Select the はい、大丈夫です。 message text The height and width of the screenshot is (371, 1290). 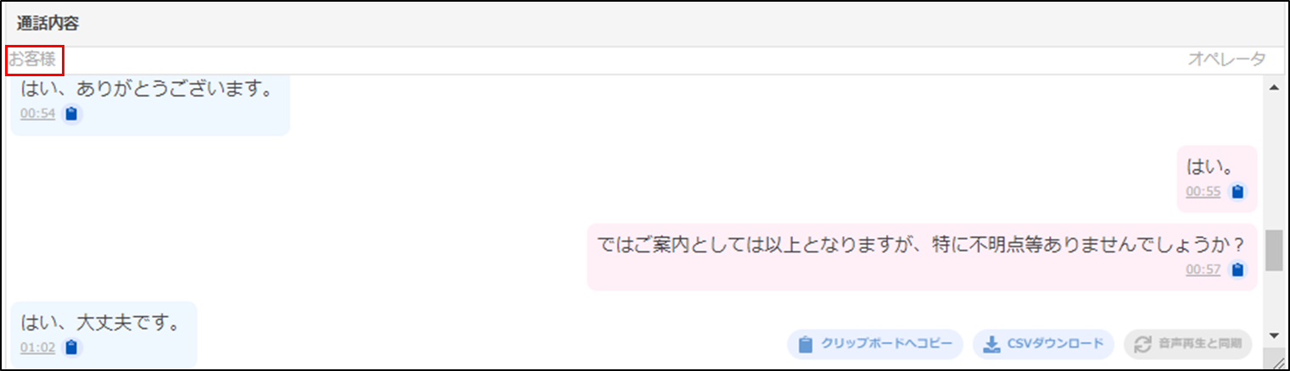coord(99,322)
